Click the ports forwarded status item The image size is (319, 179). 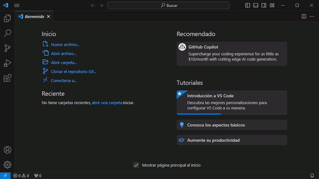tap(38, 176)
